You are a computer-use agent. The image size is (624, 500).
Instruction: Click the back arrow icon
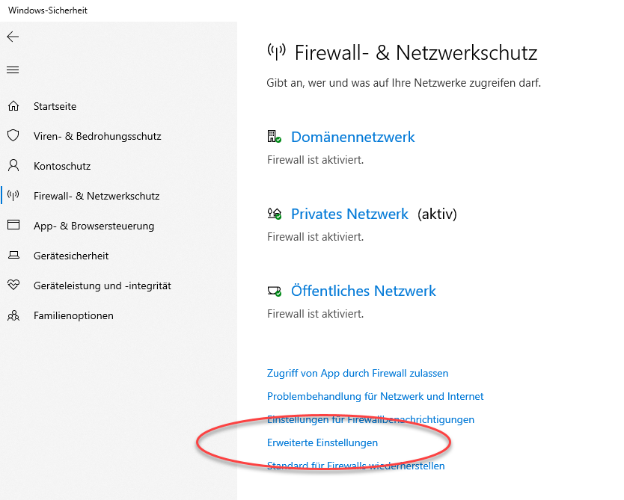tap(13, 37)
